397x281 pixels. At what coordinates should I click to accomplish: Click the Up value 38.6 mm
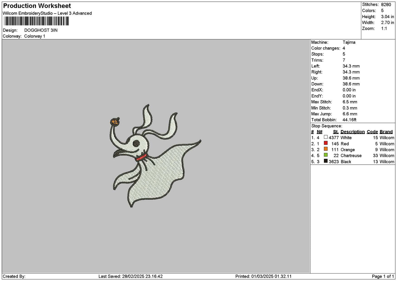click(351, 78)
